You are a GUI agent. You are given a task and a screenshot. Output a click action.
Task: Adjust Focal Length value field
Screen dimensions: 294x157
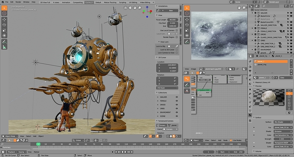[x=173, y=20]
